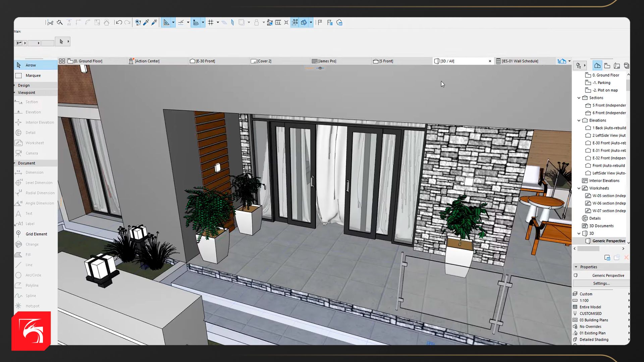Toggle the Grid Snap hash icon
Viewport: 644px width, 362px height.
(211, 22)
